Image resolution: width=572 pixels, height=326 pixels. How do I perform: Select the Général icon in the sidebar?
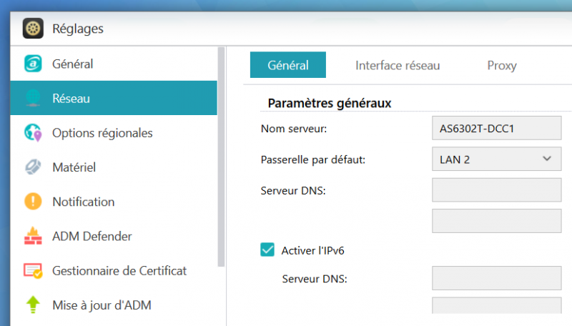point(33,64)
